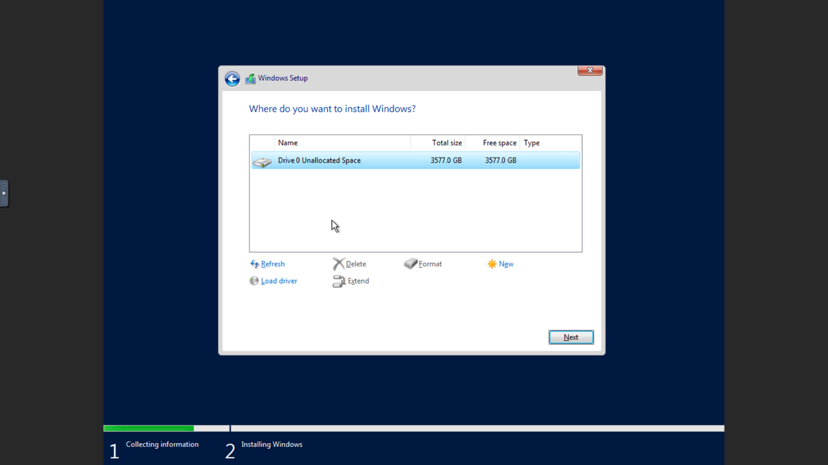Click the Total size column header

coord(438,143)
